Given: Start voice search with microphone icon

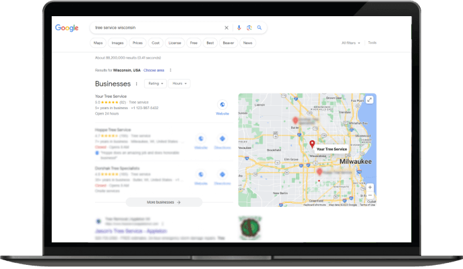Looking at the screenshot, I should pyautogui.click(x=239, y=28).
